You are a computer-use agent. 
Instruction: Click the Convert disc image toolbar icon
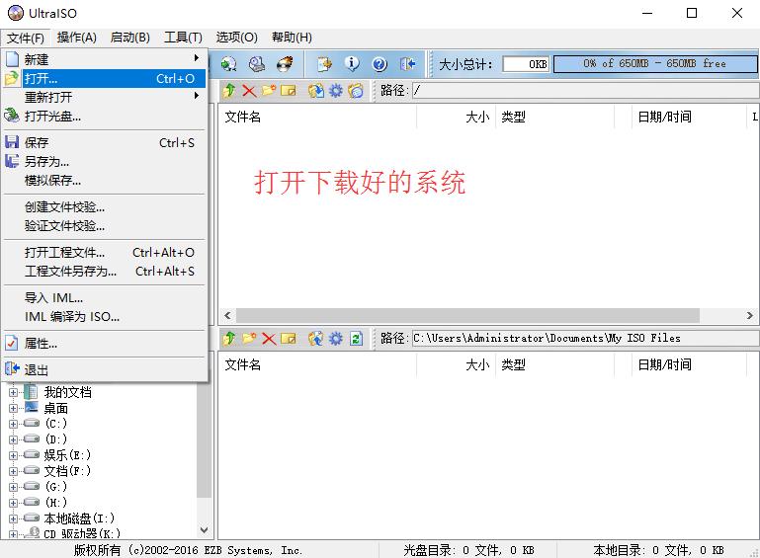coord(228,64)
